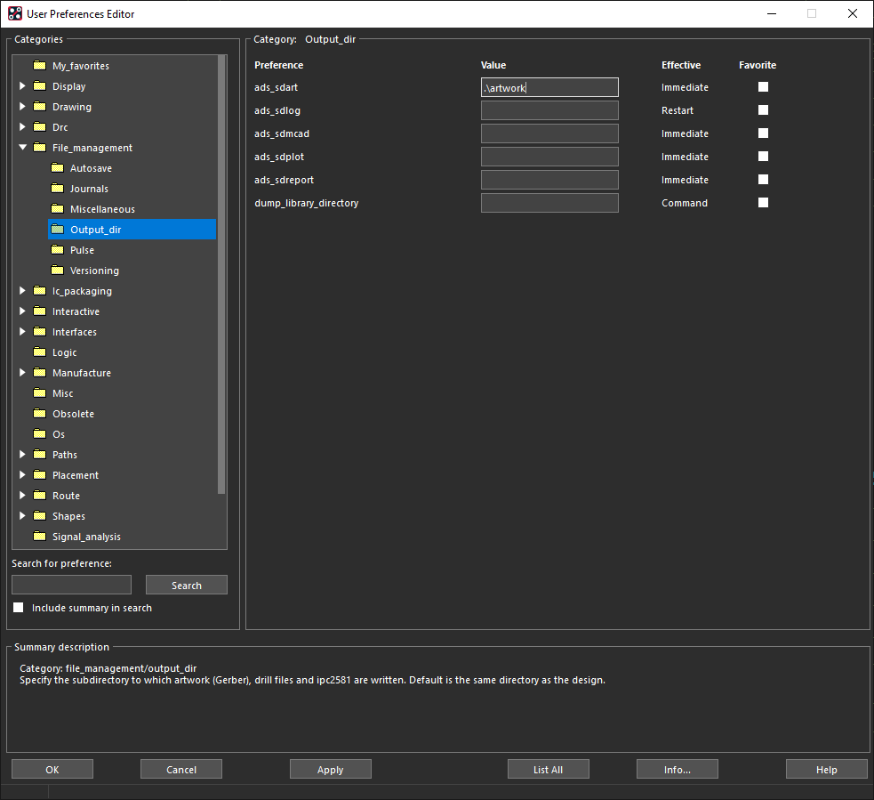Click the List All button
The height and width of the screenshot is (800, 874).
coord(549,770)
